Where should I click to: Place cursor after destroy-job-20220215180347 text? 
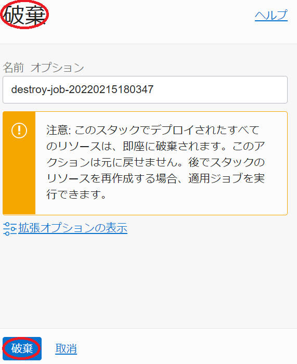[154, 89]
